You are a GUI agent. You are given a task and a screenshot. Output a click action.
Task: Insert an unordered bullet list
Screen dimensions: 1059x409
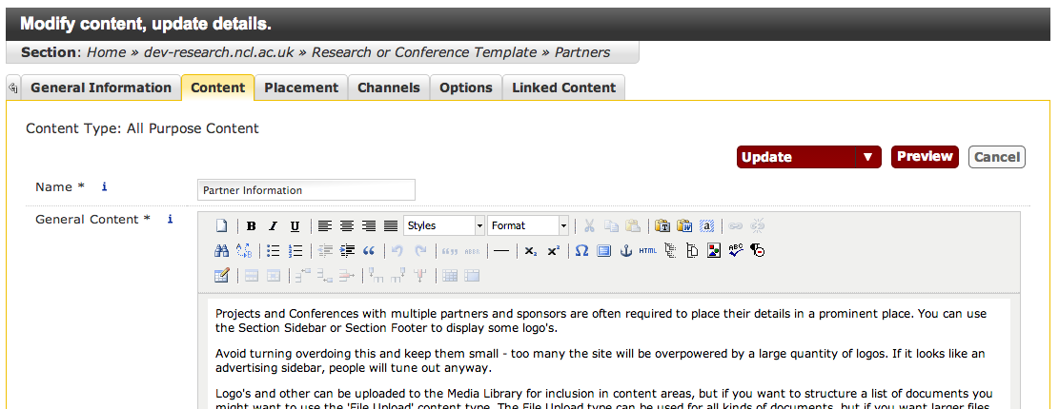274,251
